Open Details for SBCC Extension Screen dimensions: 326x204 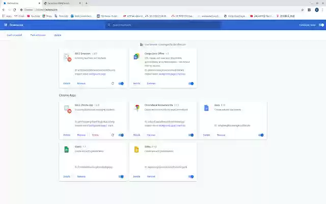(x=67, y=84)
